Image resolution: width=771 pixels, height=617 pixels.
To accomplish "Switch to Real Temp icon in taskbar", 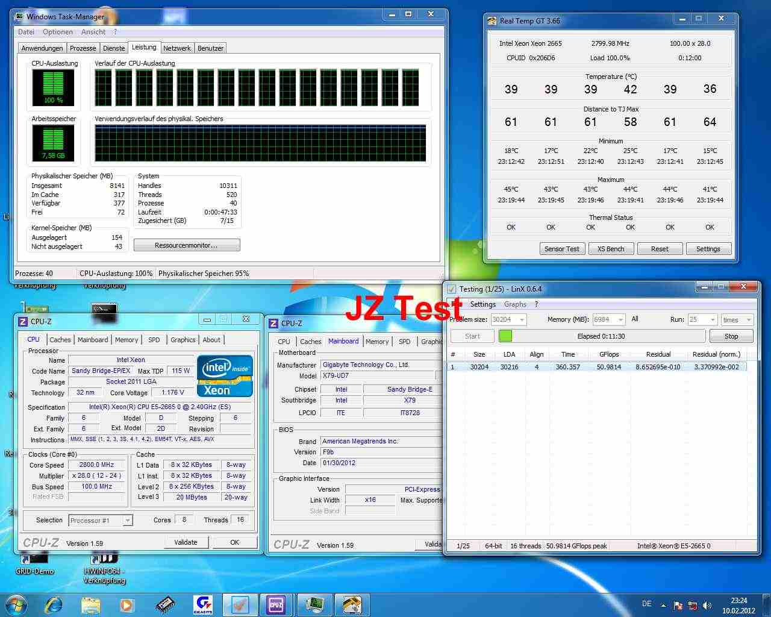I will 351,605.
